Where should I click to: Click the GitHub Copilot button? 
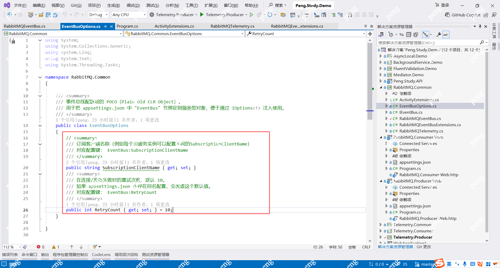[463, 15]
